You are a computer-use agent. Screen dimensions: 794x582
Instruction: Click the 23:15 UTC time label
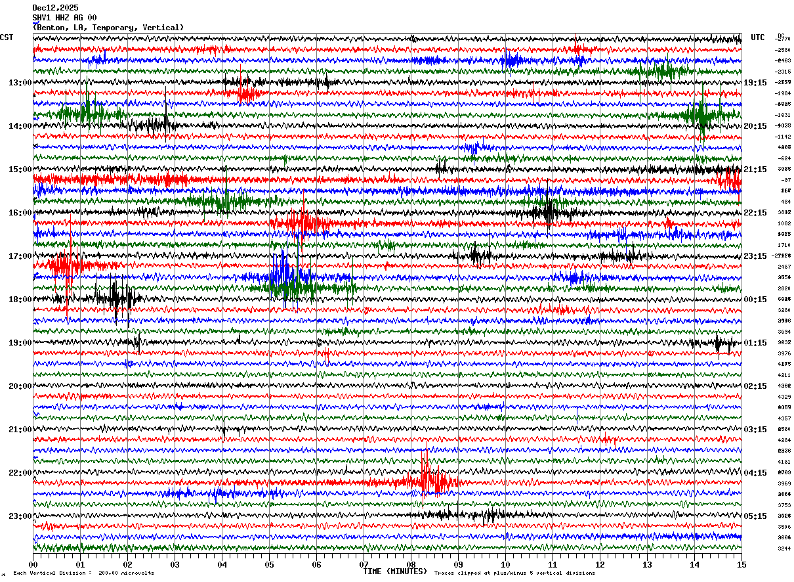click(x=755, y=256)
